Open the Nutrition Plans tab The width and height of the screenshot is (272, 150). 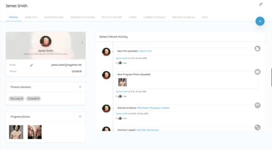(54, 17)
